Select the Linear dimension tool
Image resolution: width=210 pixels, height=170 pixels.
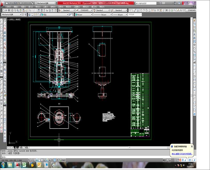pos(130,10)
